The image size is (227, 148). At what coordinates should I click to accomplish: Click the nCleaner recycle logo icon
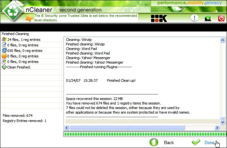point(13,11)
